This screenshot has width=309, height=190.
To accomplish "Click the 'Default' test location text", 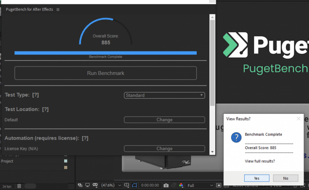I will (11, 120).
